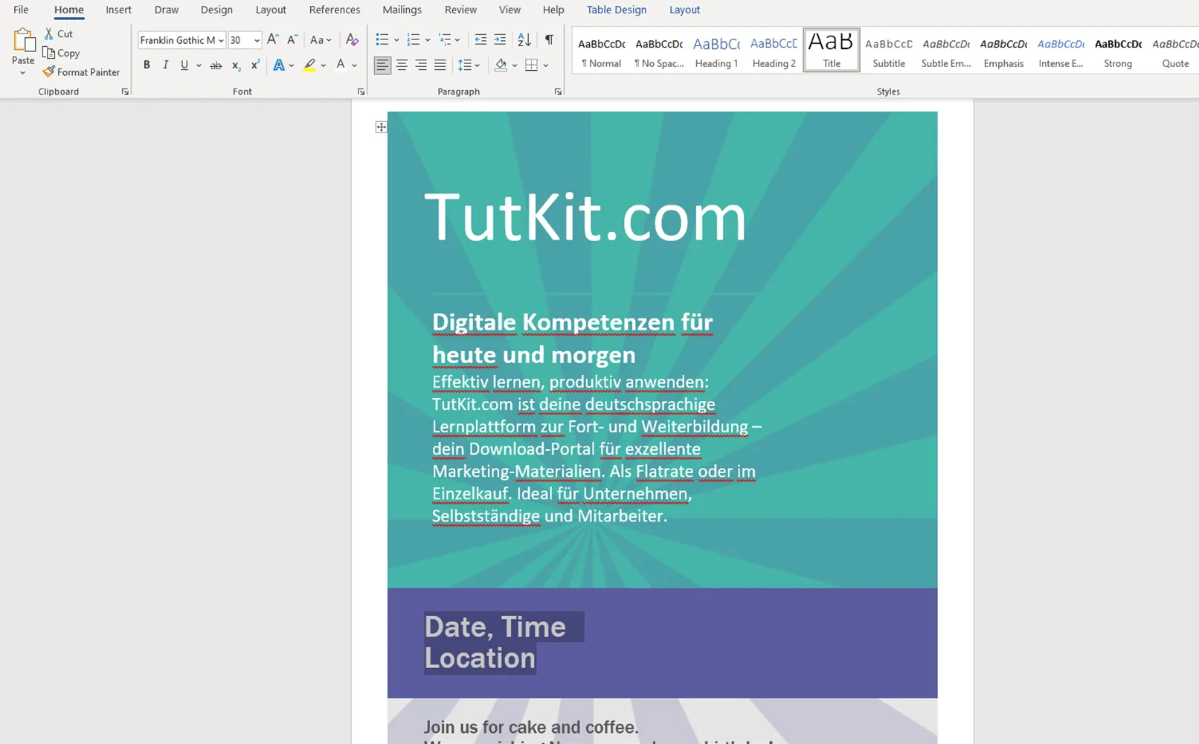This screenshot has height=744, width=1199.
Task: Apply a multilevel list
Action: pyautogui.click(x=445, y=39)
